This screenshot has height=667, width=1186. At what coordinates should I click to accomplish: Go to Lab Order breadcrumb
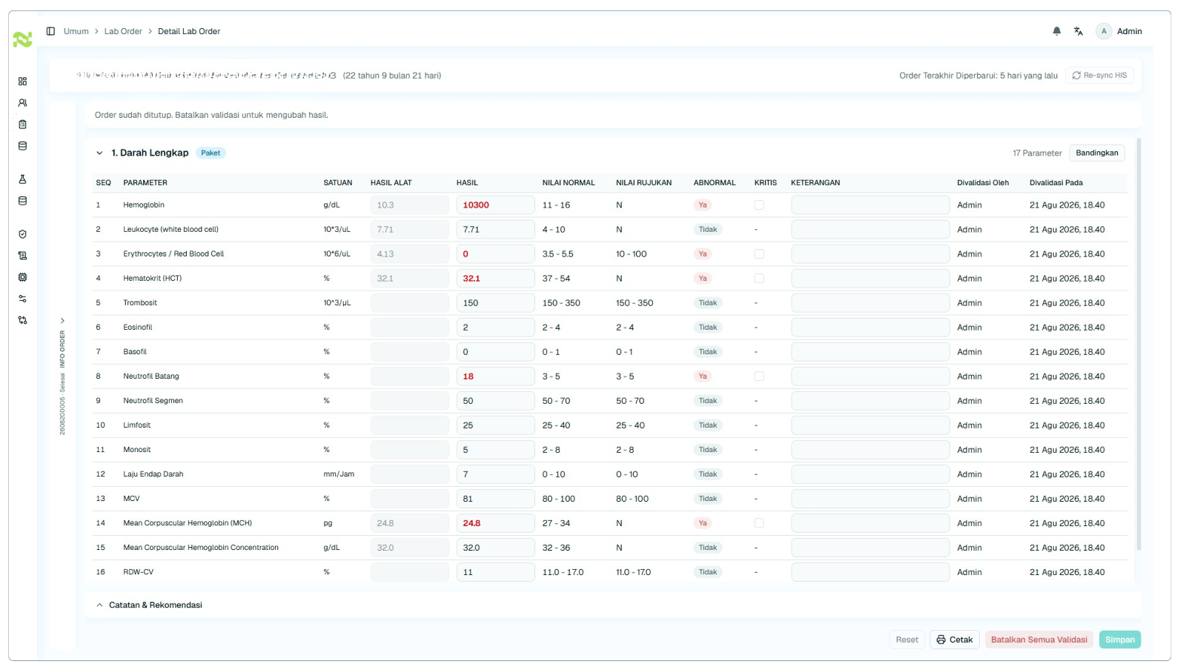tap(123, 31)
